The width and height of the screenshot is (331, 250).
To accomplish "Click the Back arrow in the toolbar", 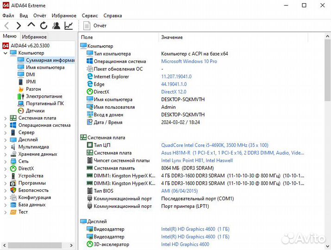I will coord(6,25).
